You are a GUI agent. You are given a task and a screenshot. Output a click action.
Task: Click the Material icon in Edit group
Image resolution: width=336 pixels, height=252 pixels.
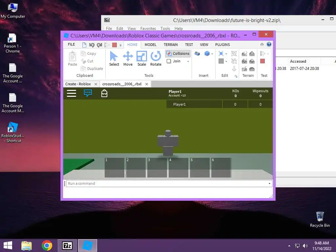tap(221, 53)
